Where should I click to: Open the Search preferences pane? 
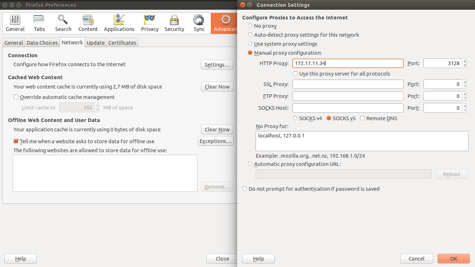pos(63,23)
